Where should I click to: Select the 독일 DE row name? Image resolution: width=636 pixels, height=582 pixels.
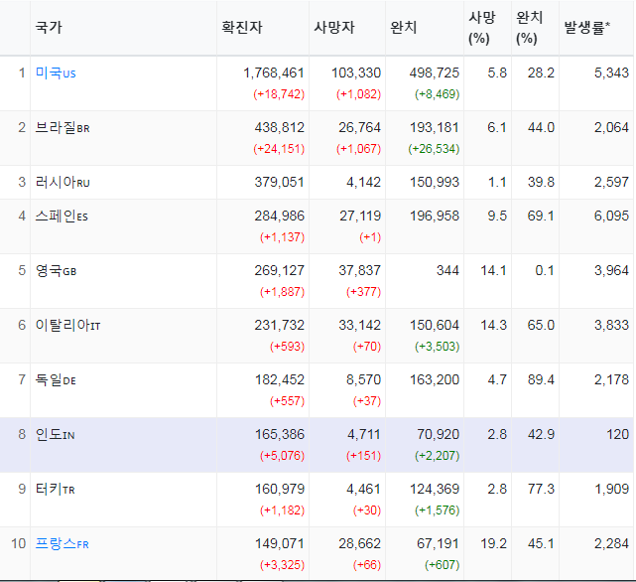pos(56,379)
